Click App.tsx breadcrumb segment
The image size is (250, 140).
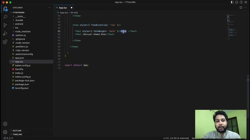click(64, 12)
